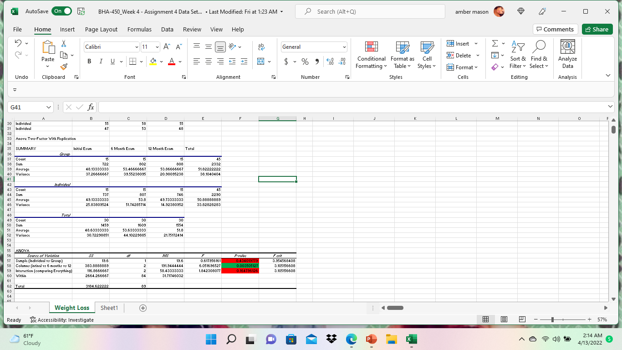Click the AutoSum icon in Editing group

click(495, 43)
